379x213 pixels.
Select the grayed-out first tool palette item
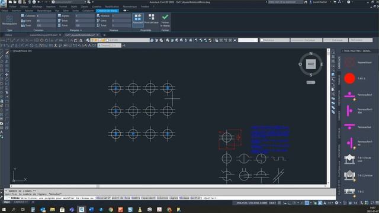(349, 62)
